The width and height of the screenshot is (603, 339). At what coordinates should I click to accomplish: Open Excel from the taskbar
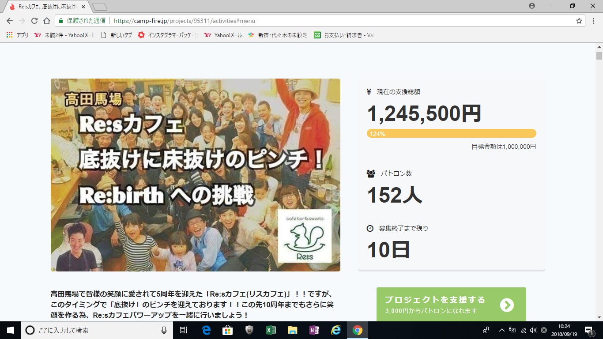pos(271,330)
